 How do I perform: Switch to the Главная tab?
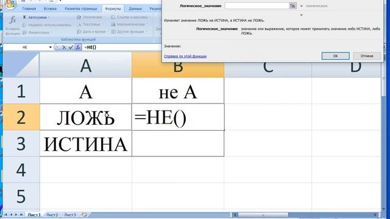(29, 9)
